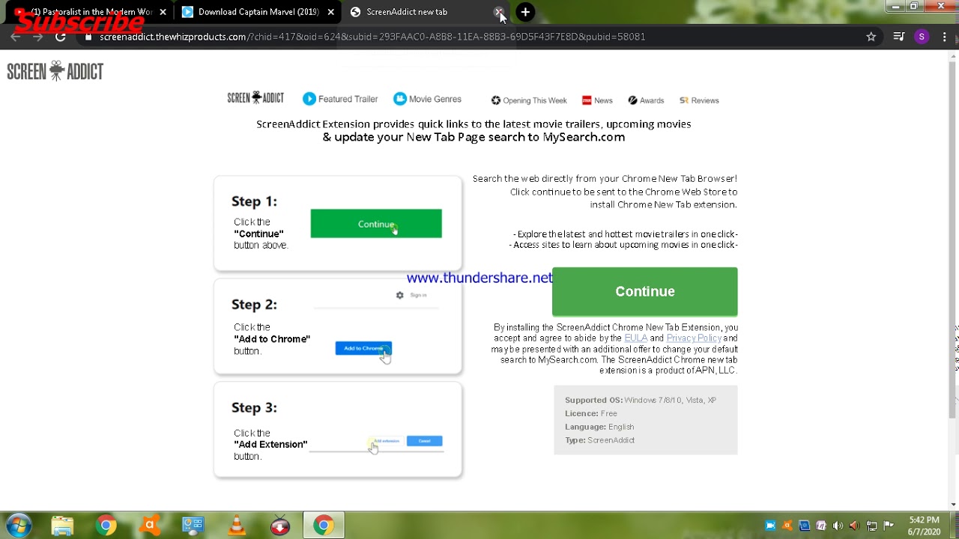
Task: Click the large green Continue button
Action: click(x=644, y=292)
